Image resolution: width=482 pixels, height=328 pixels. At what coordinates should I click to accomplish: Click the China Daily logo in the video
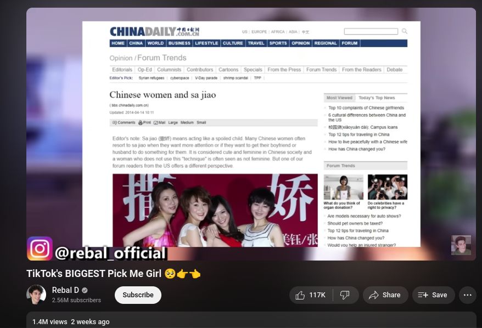(154, 31)
